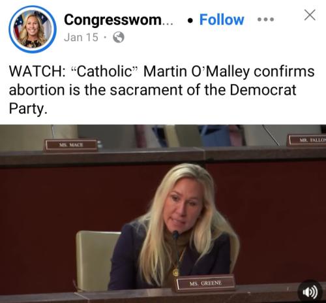Click the word "Catholic" in quotes
Screen dimensions: 326x303
[x=104, y=71]
